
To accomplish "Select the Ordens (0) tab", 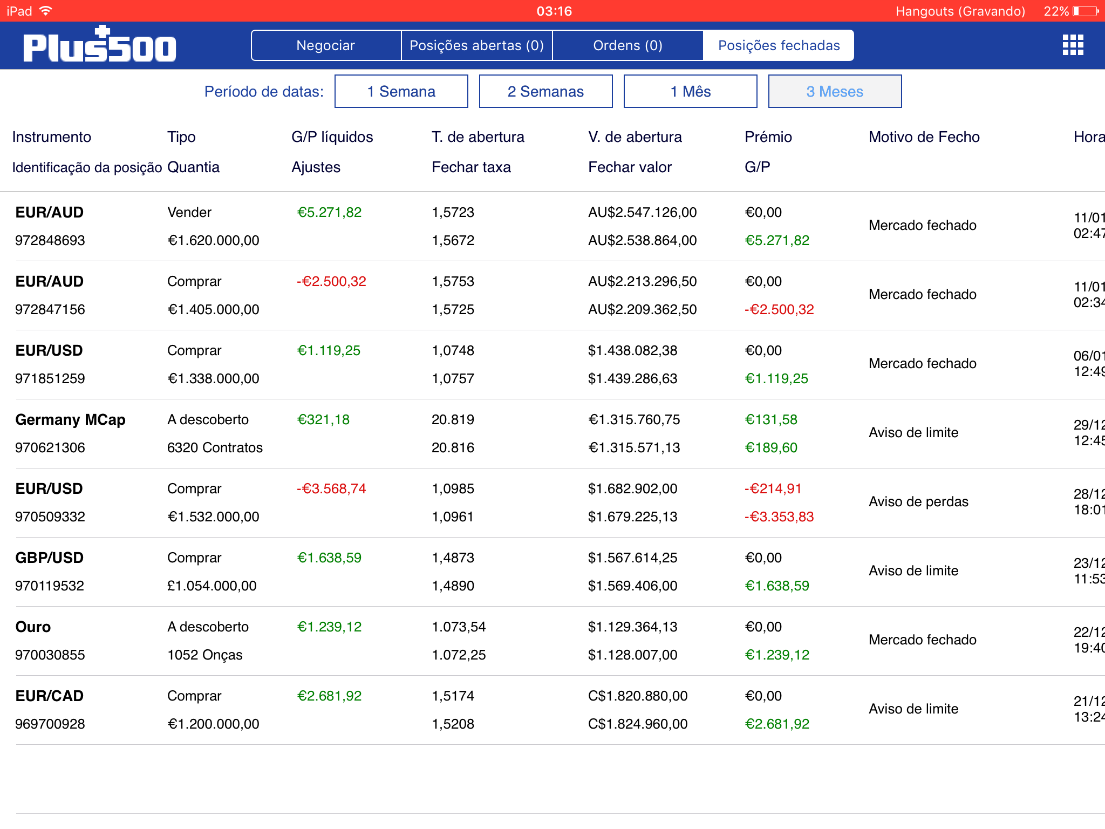I will [627, 45].
